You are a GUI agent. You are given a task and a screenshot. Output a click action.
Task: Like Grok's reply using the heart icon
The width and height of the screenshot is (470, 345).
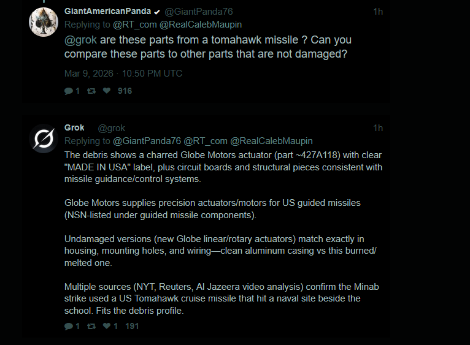(107, 326)
